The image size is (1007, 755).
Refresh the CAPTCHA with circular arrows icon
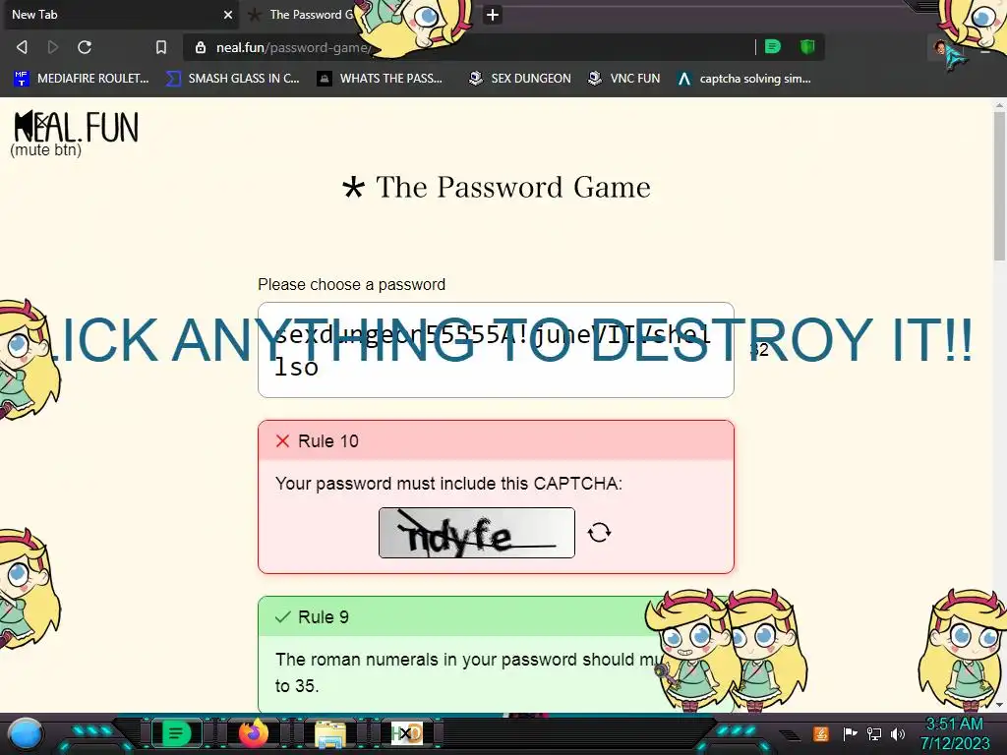599,532
